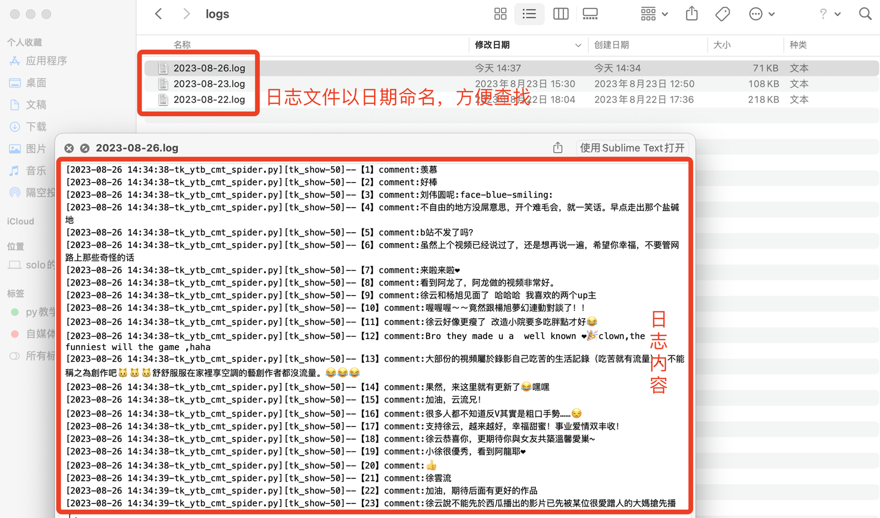This screenshot has width=880, height=518.
Task: Click the logs folder title
Action: pyautogui.click(x=217, y=14)
